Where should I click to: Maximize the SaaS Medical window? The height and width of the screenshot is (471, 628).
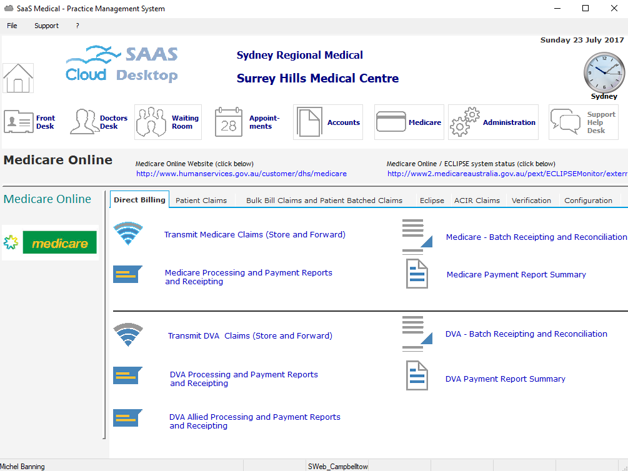tap(585, 8)
